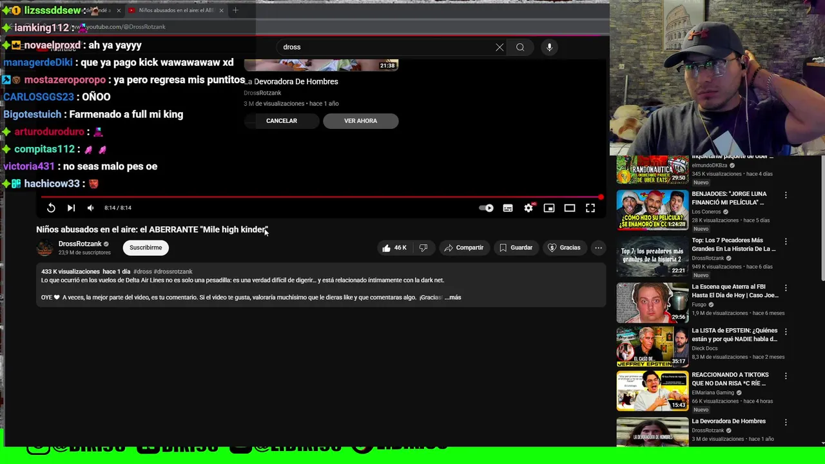Open the subtitles button in player
This screenshot has height=464, width=825.
508,208
